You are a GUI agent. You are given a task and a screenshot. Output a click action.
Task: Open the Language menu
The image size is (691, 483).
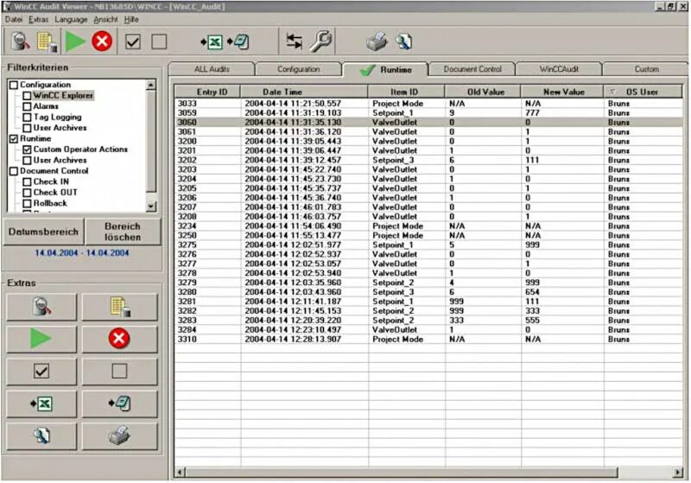pos(71,19)
